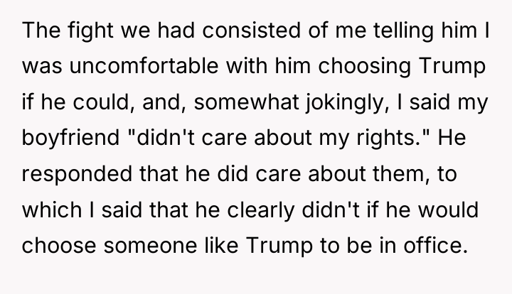Click the word "choose" starting the last line
This screenshot has width=512, height=294.
pos(59,245)
